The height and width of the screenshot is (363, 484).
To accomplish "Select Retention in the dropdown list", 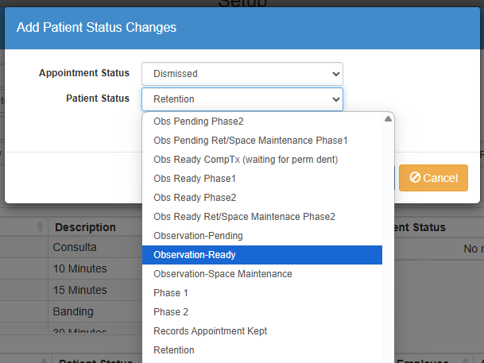I will pos(262,350).
